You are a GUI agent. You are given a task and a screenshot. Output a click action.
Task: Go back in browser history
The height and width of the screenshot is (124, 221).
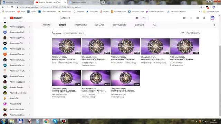[3, 7]
